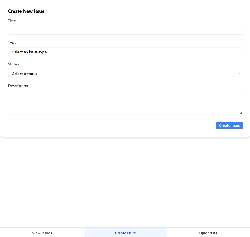Image resolution: width=250 pixels, height=237 pixels.
Task: Click the 'Select a status' placeholder text
Action: (25, 74)
